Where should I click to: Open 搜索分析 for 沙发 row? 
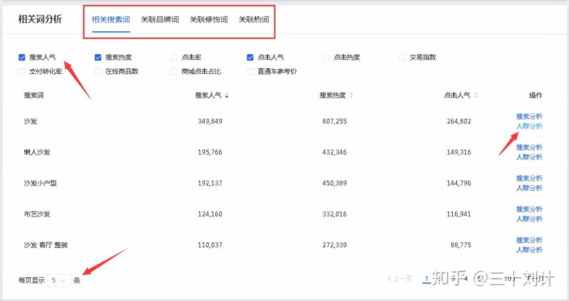529,117
